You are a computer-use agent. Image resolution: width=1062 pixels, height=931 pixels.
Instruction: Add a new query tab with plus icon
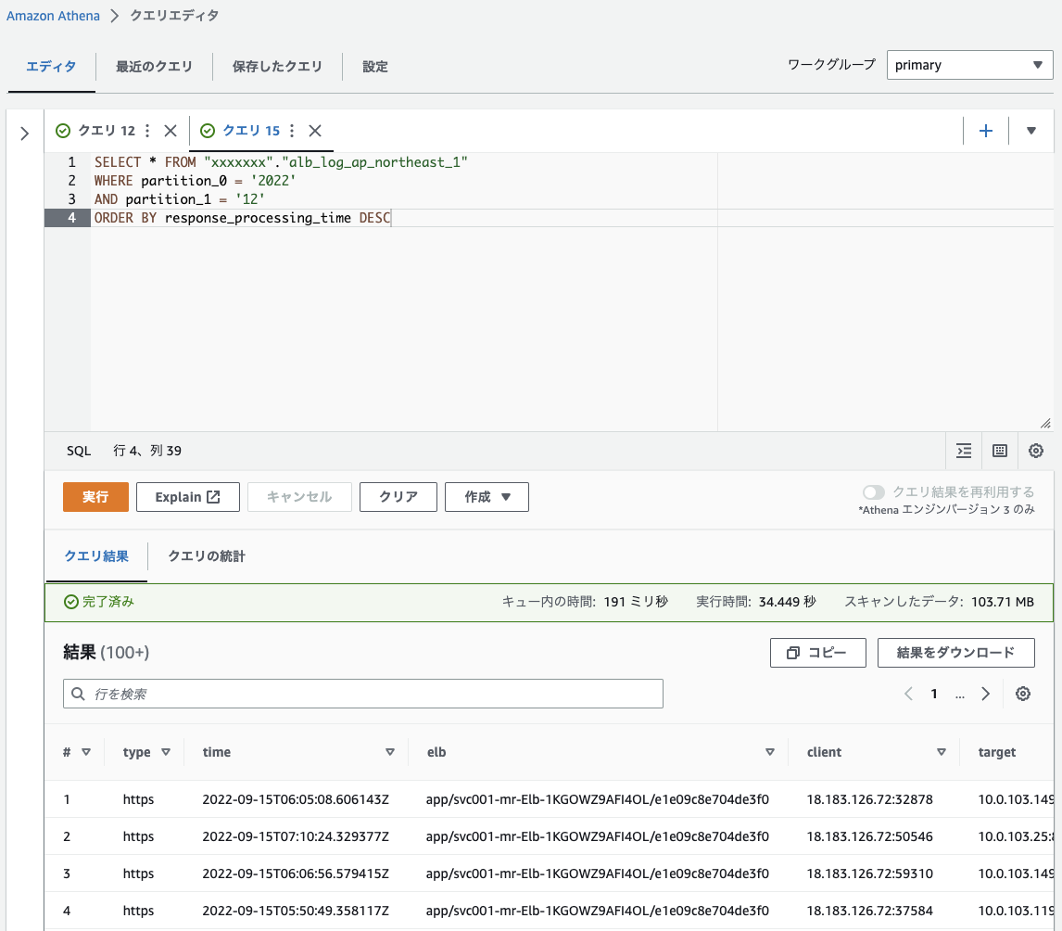pos(986,131)
